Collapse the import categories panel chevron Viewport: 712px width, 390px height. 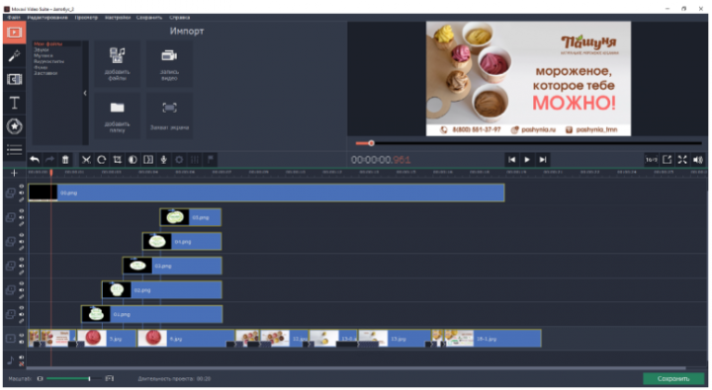(x=85, y=93)
